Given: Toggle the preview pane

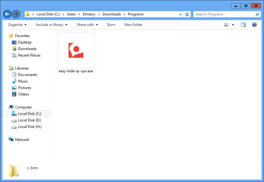Looking at the screenshot, I should click(243, 25).
